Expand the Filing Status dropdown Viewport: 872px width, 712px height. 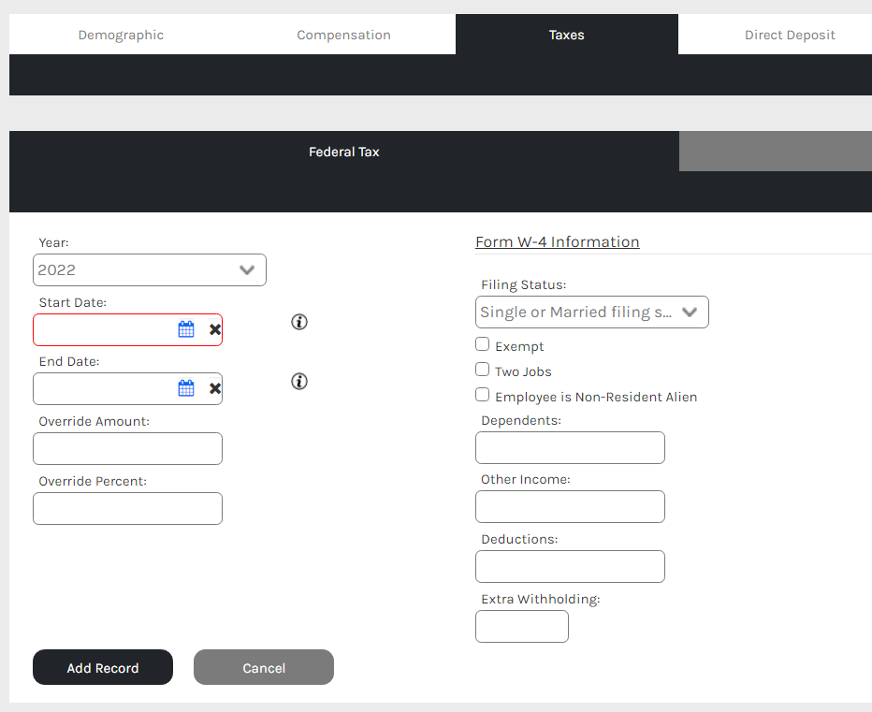(x=591, y=312)
